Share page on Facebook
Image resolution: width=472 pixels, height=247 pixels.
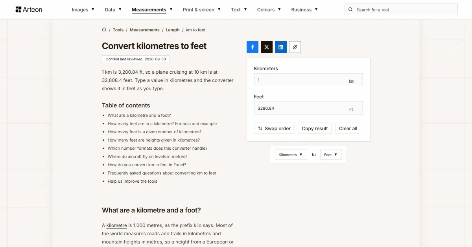coord(253,47)
